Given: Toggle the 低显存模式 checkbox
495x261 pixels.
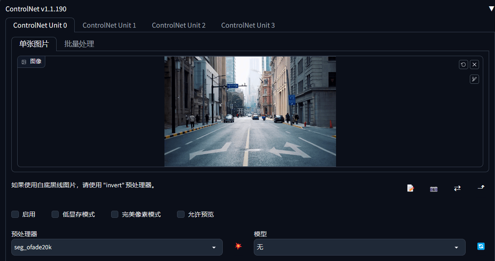Looking at the screenshot, I should (55, 214).
